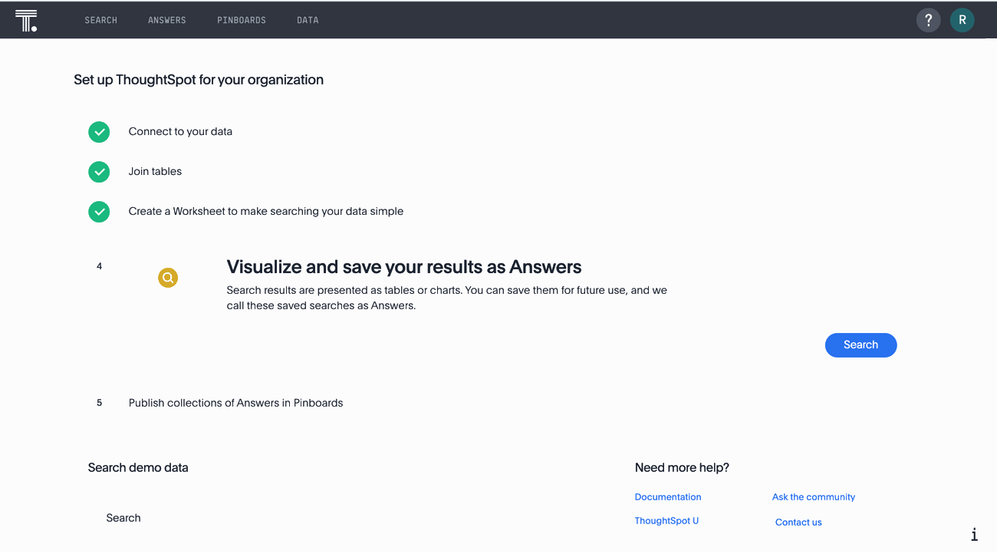The width and height of the screenshot is (997, 554).
Task: Click the yellow magnifier icon beside Visualize step
Action: [x=168, y=277]
